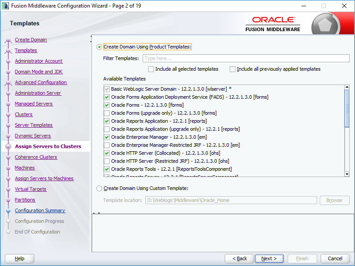Uncheck Oracle Forms Application Deployment Service (FADS)

coord(107,97)
